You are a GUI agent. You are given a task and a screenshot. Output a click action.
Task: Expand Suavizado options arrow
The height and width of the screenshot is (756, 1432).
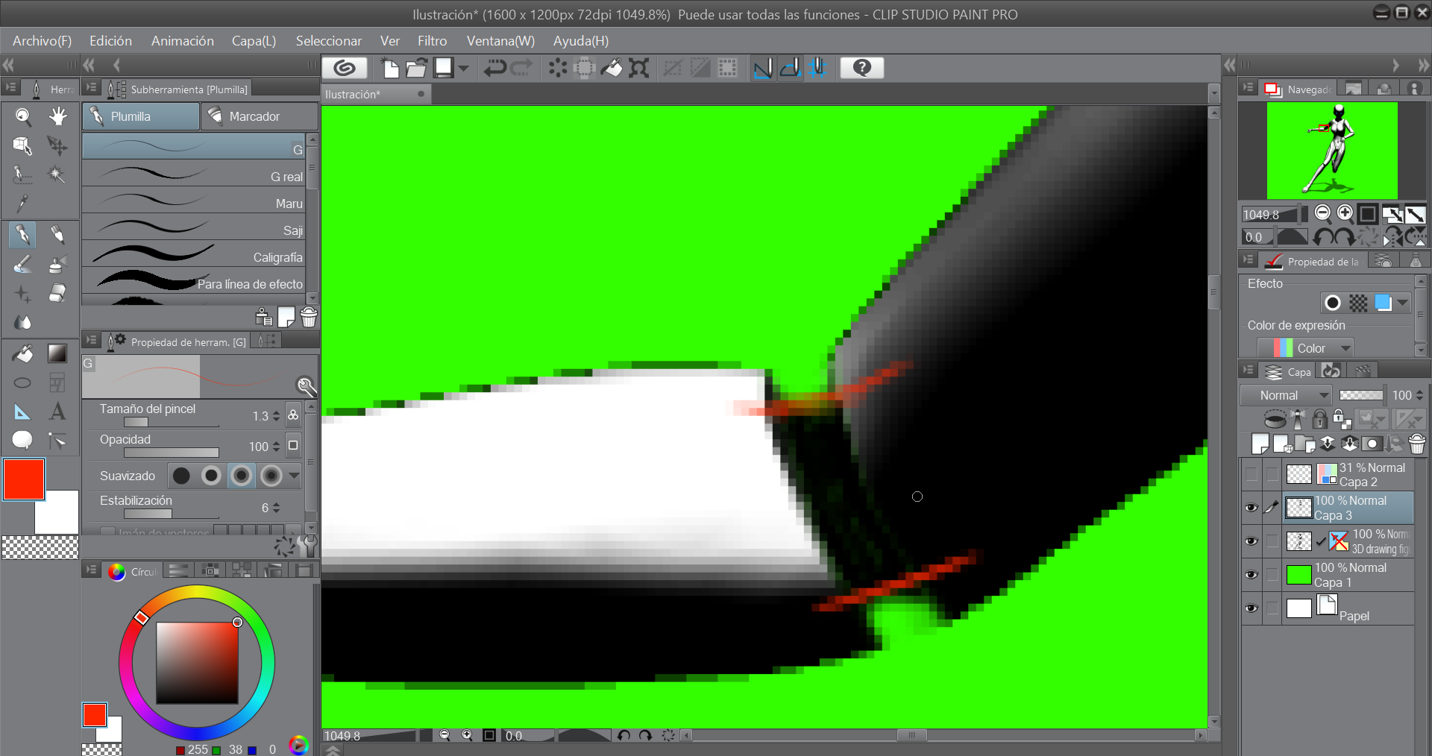coord(294,476)
